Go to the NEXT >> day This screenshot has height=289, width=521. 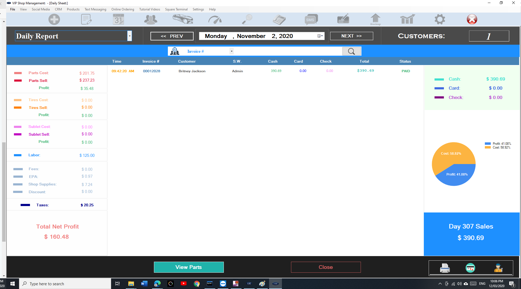pos(351,36)
